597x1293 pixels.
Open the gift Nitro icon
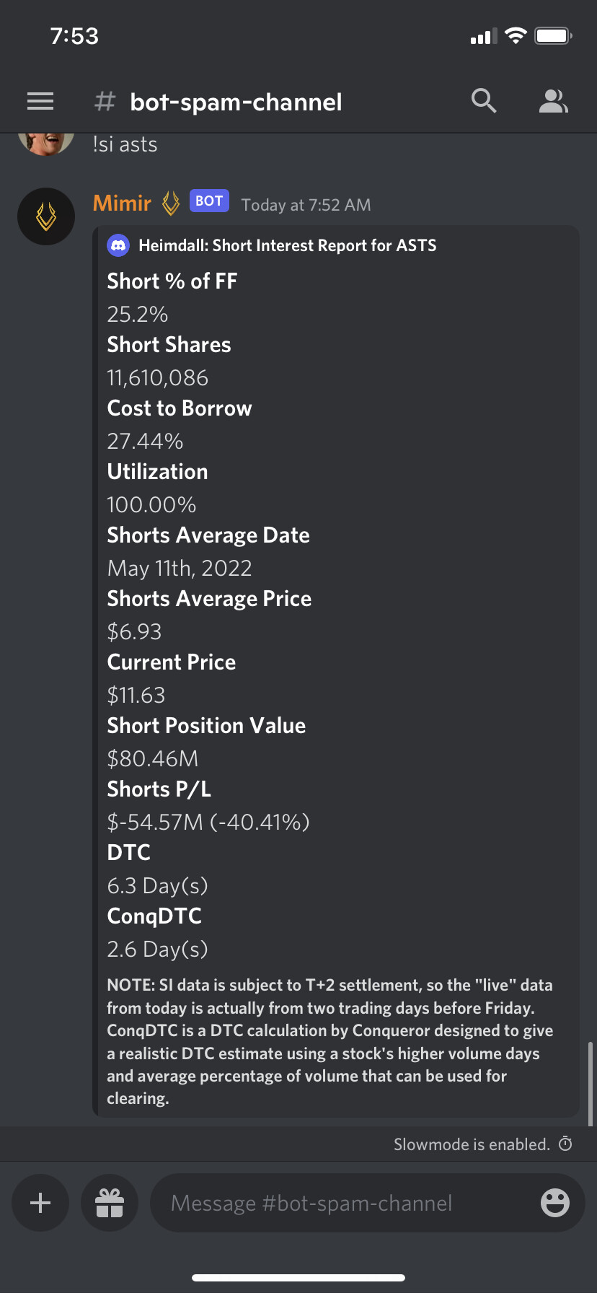coord(110,1203)
